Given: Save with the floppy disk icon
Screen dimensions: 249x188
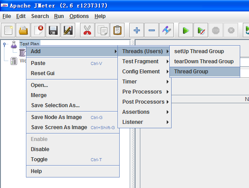Looking at the screenshot, I should click(53, 30).
